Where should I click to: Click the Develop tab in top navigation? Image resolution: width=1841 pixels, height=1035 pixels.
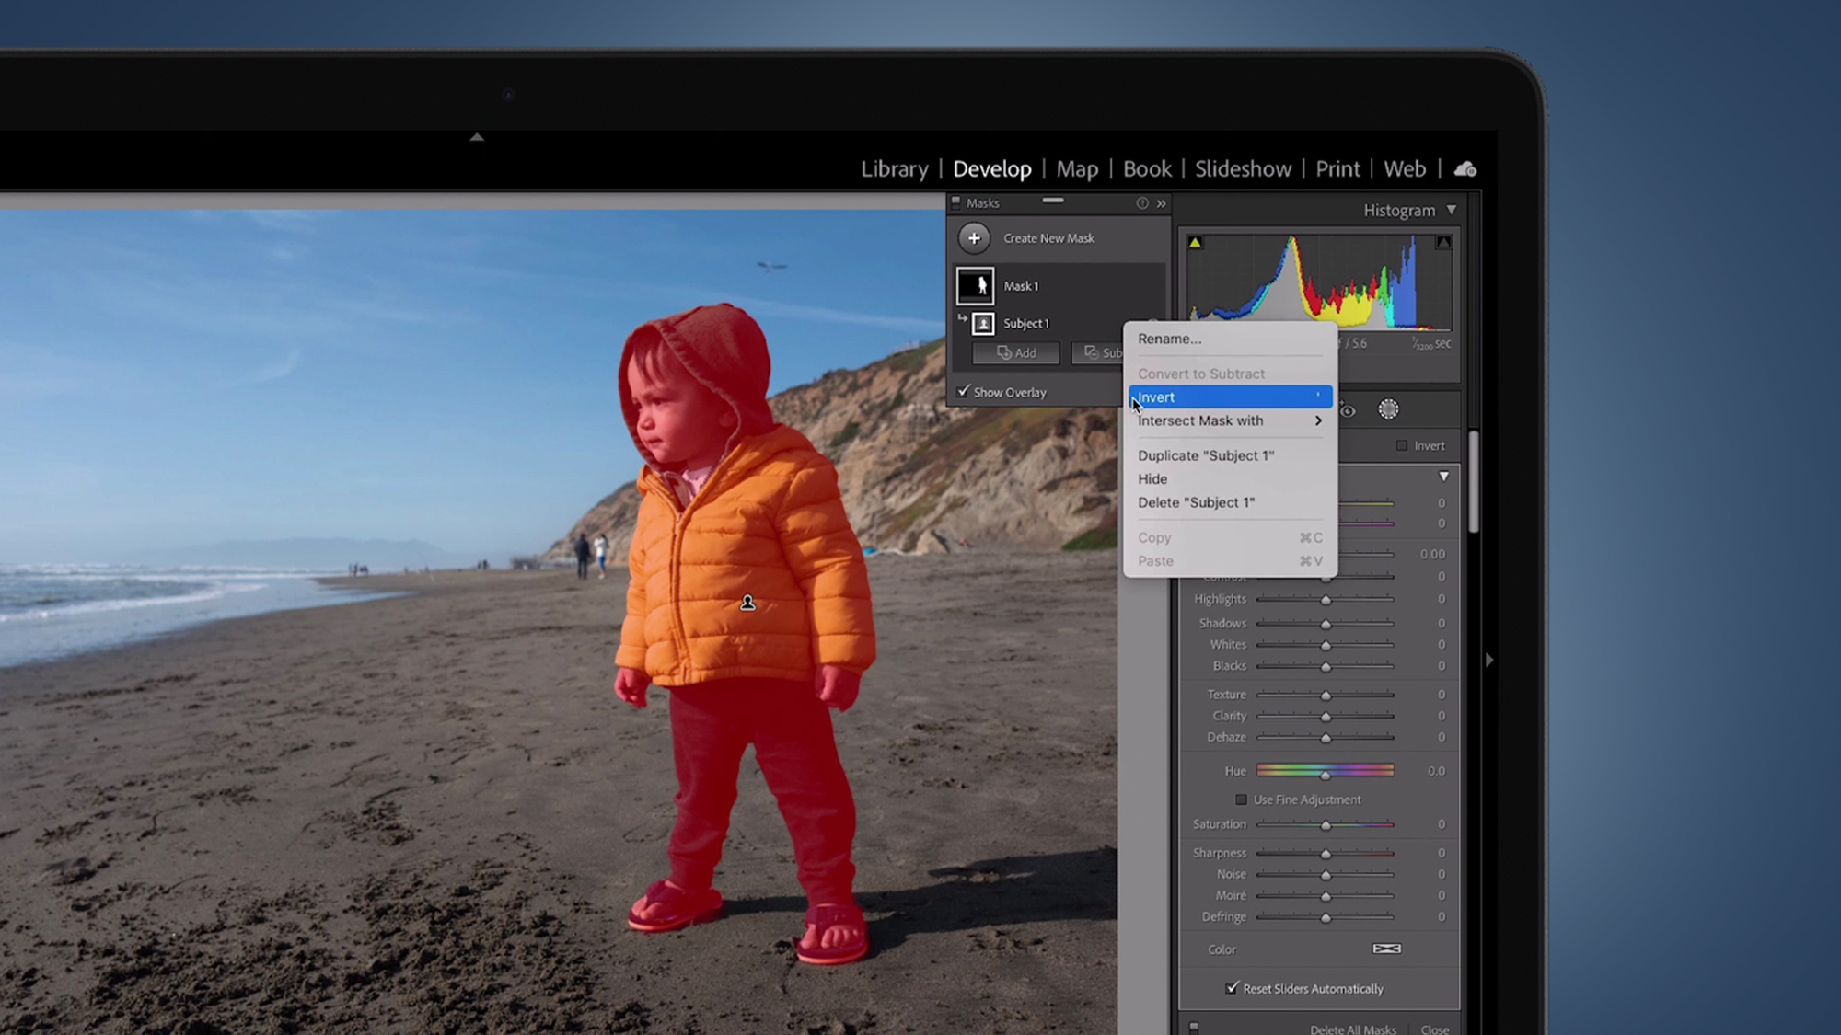[x=991, y=168]
